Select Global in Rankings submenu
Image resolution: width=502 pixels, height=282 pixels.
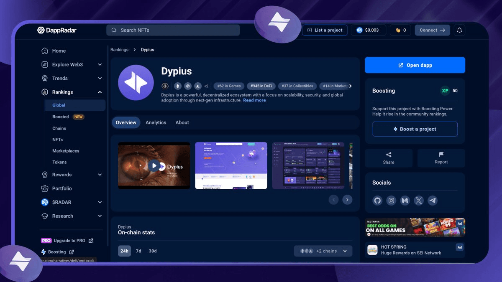(x=75, y=105)
